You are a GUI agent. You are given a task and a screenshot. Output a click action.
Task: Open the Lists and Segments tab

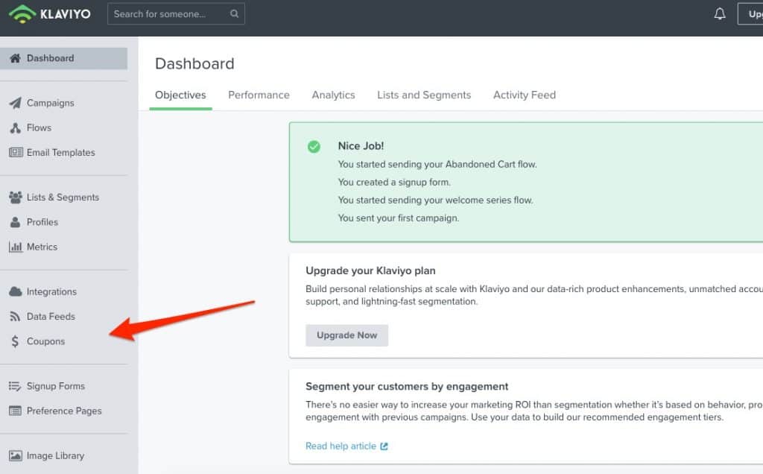[424, 95]
